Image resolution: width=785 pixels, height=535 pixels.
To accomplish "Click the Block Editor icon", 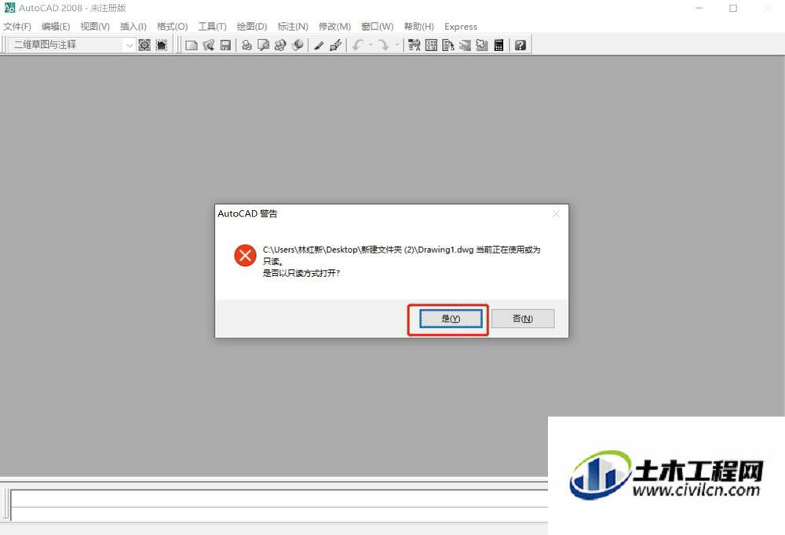I will [x=335, y=45].
